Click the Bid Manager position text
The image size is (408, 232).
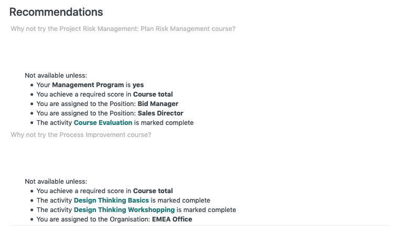click(158, 103)
